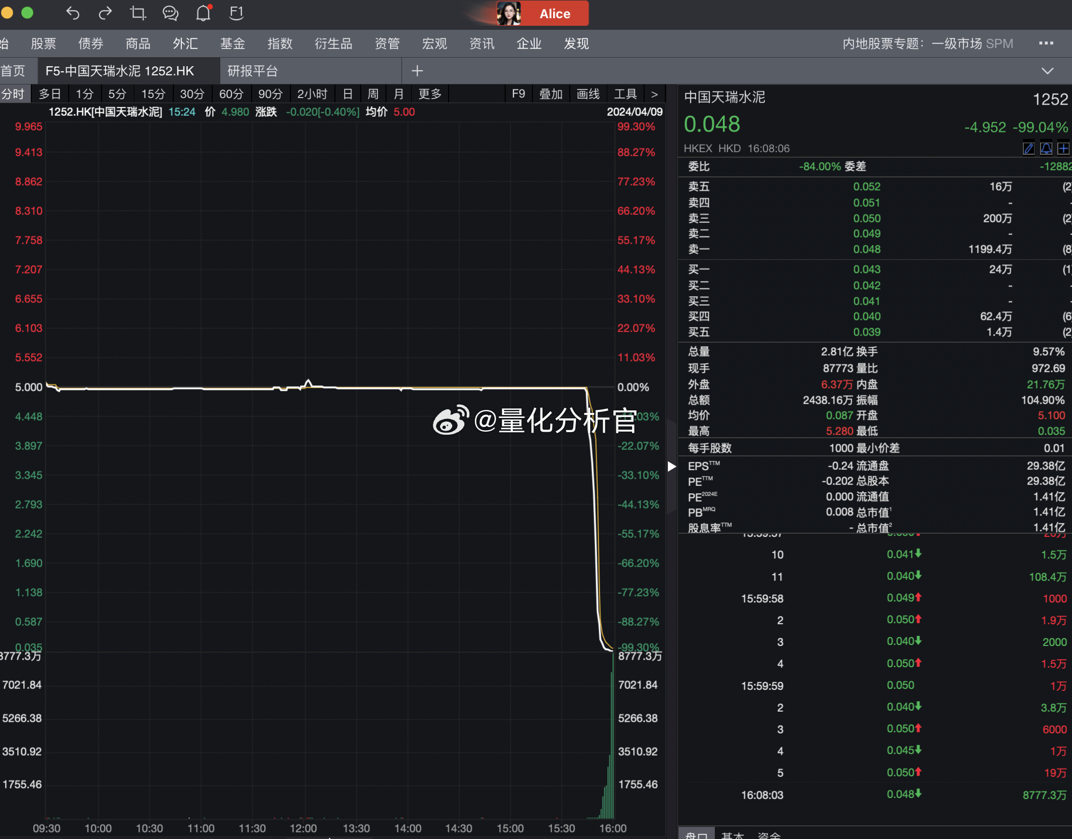The height and width of the screenshot is (839, 1072).
Task: Click 卖一 ask price 0.048
Action: (867, 249)
